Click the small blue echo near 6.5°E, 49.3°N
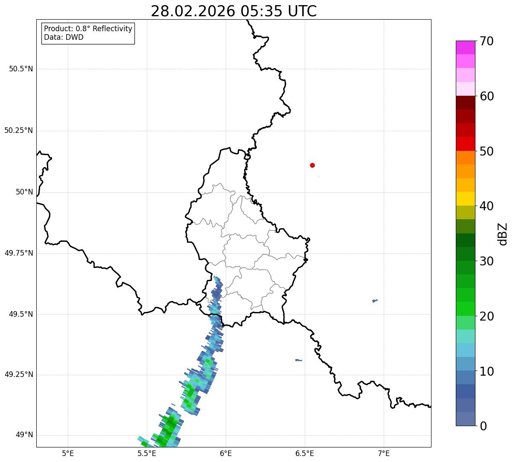 [298, 360]
